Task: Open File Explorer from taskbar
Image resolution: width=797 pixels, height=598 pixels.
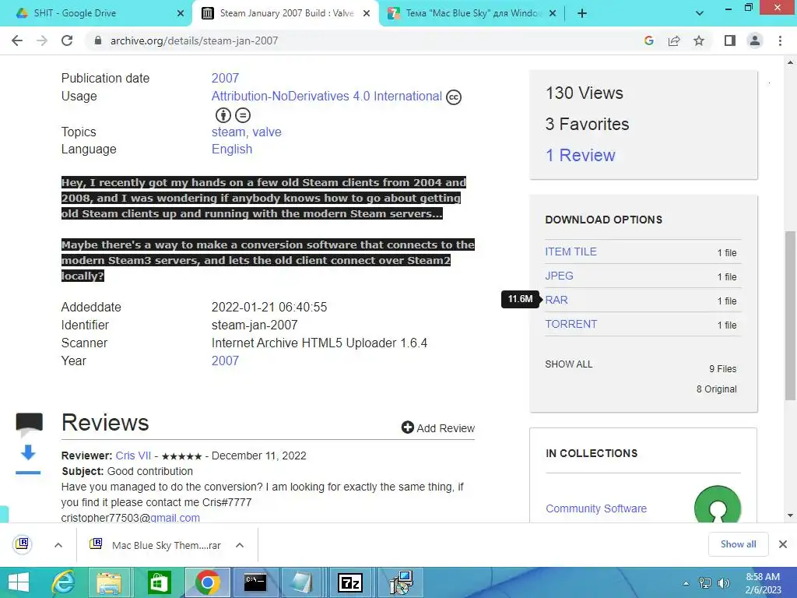Action: (x=109, y=582)
